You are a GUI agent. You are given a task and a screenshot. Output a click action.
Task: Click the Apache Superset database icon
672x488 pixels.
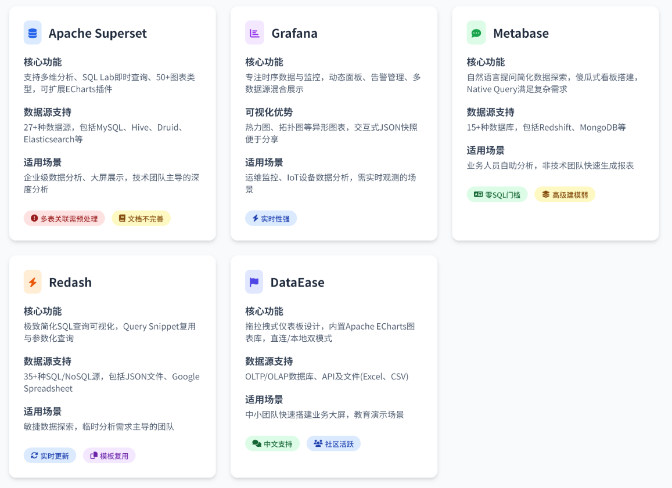[33, 33]
